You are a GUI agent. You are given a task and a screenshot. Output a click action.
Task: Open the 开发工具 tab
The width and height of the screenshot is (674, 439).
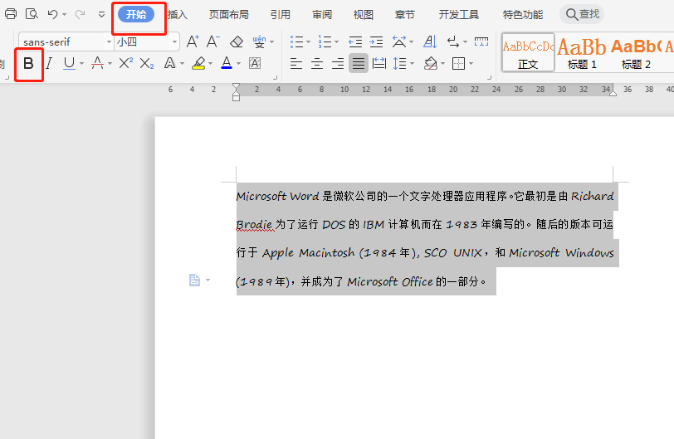pos(459,15)
